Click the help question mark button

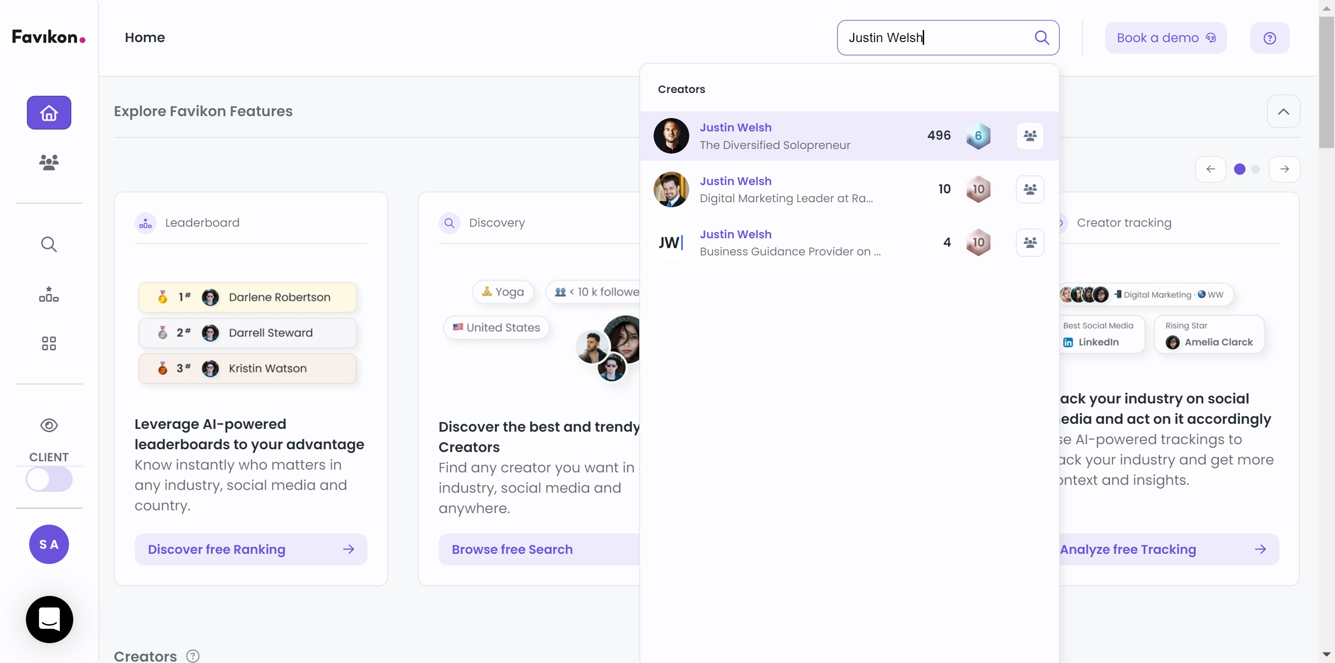click(x=1269, y=38)
